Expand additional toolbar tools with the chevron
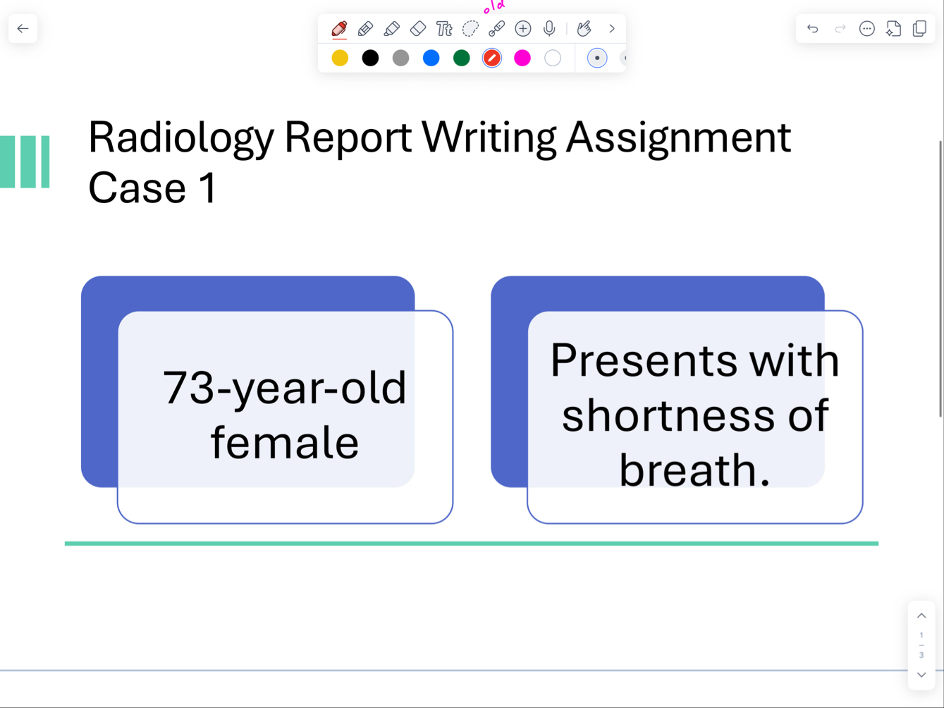944x708 pixels. click(611, 29)
